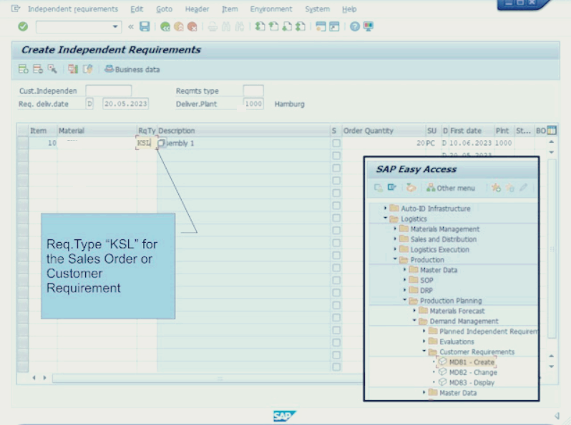This screenshot has width=571, height=425.
Task: Collapse the Logistics folder node
Action: [x=385, y=218]
